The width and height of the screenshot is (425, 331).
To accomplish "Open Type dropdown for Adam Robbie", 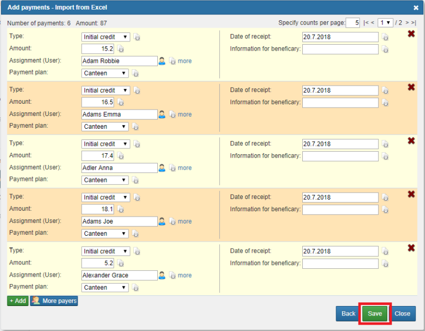I will pos(105,37).
